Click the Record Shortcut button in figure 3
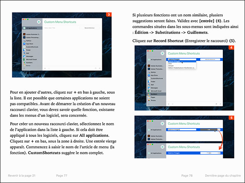This screenshot has width=245, height=183. [90, 28]
